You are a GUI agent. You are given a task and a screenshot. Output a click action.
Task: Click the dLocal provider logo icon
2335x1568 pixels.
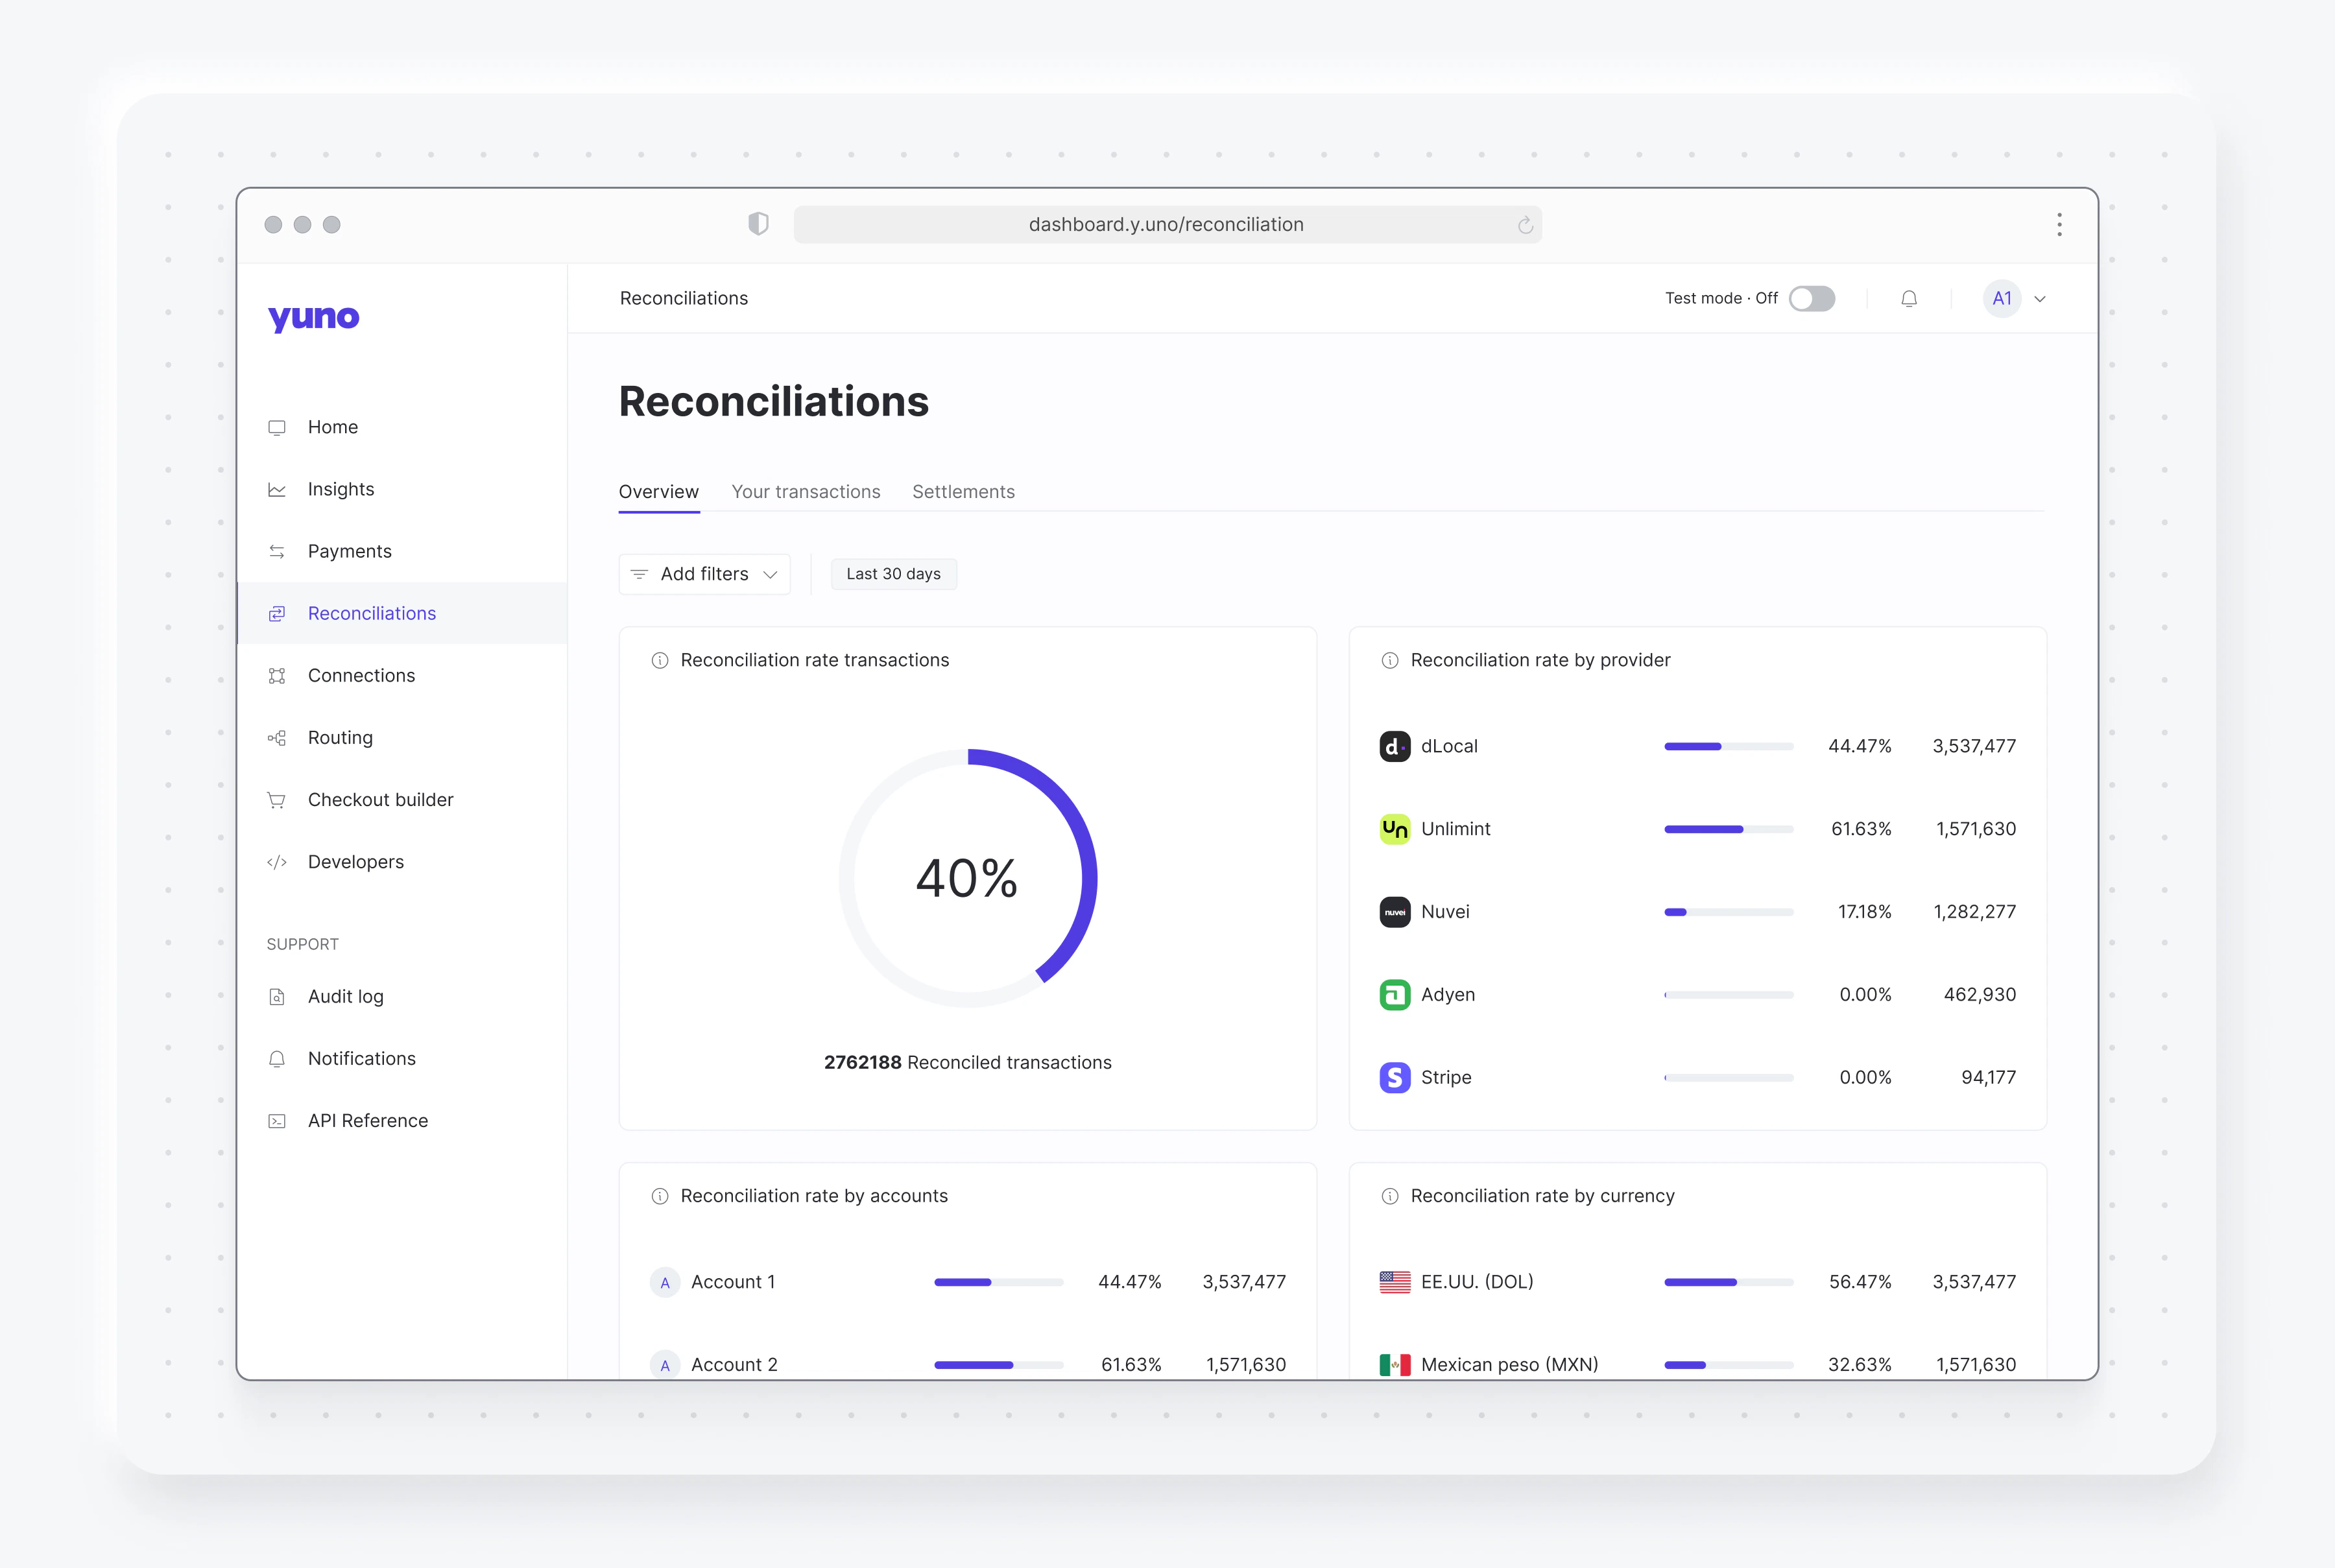point(1394,746)
